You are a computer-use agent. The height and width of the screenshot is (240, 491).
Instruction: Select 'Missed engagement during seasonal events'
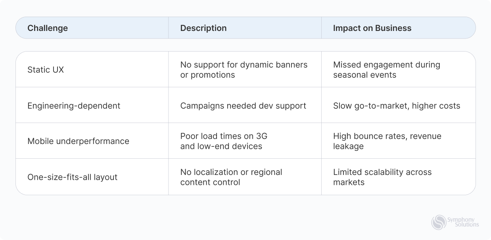point(387,70)
